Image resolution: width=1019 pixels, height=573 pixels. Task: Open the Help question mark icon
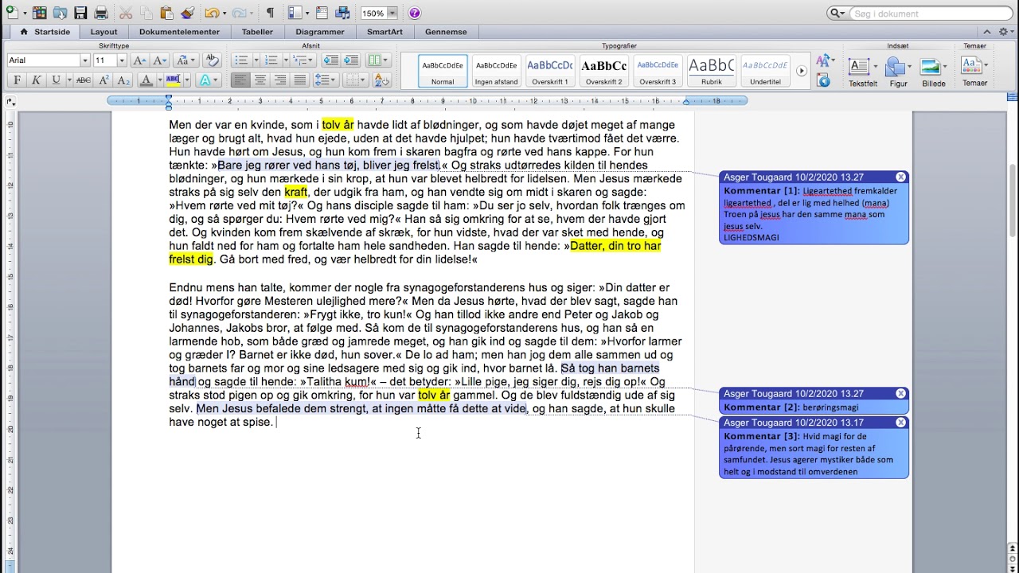coord(415,13)
